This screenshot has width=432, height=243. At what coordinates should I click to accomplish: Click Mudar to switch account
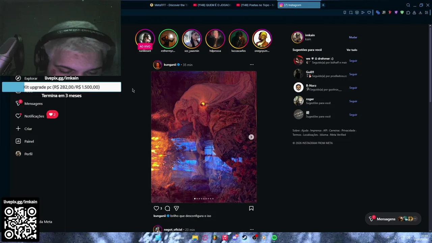click(353, 37)
